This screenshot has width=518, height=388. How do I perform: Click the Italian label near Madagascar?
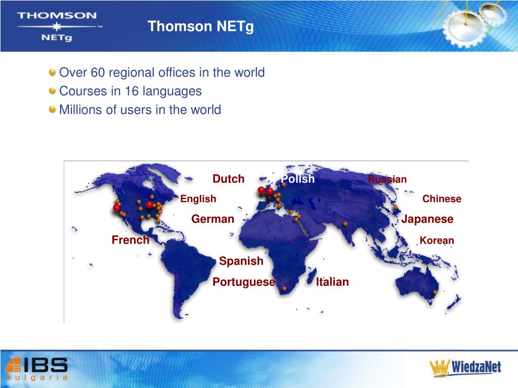point(332,282)
